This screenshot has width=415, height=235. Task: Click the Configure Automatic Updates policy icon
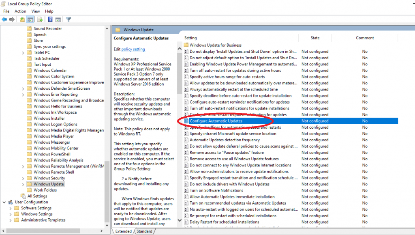(186, 121)
